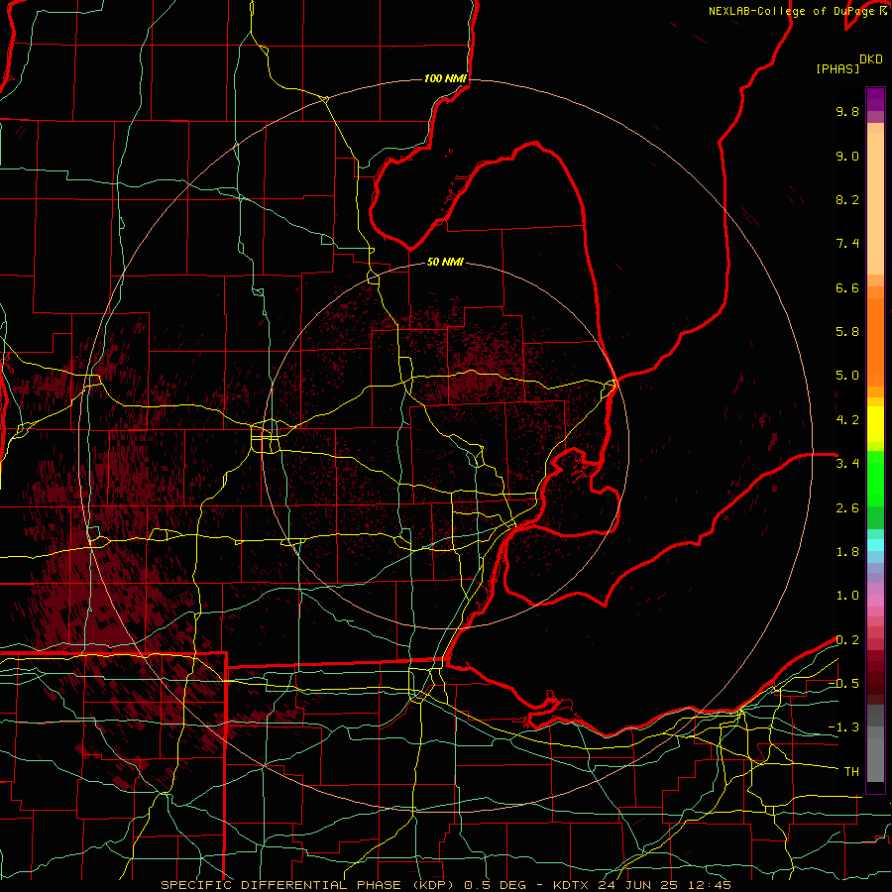
Task: Click the 1.0 legend value
Action: click(847, 596)
